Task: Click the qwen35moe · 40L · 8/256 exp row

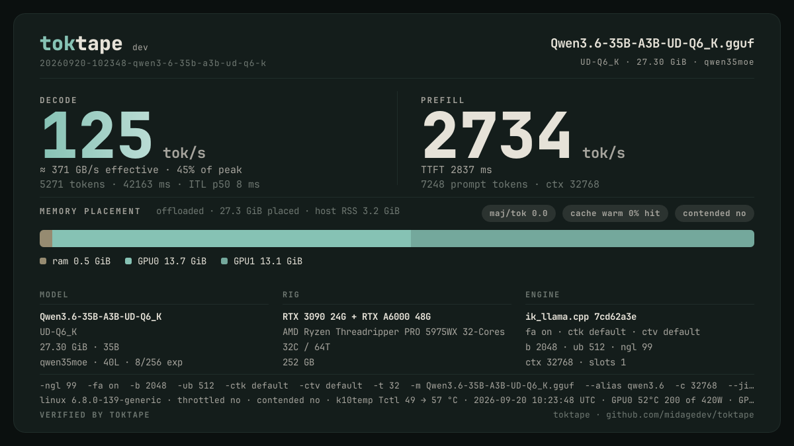Action: click(111, 362)
